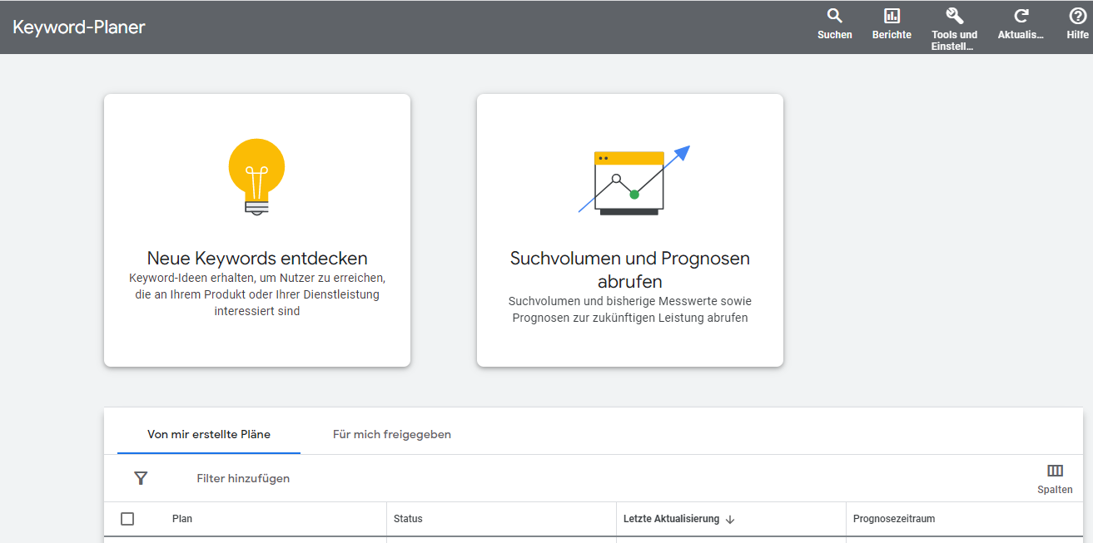
Task: Switch to Für mich freigegeben tab
Action: 391,434
